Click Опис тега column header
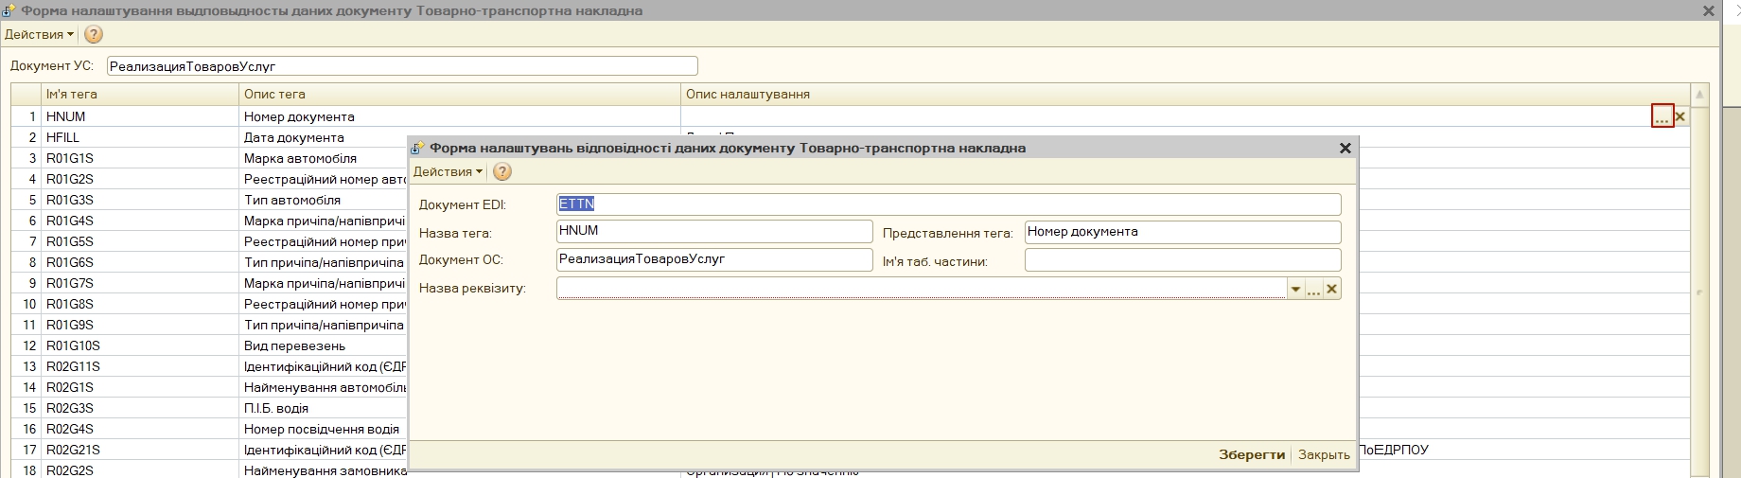Viewport: 1741px width, 478px height. [x=460, y=94]
